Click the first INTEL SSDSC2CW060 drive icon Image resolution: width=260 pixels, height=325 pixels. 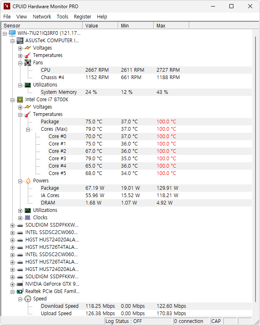click(20, 233)
